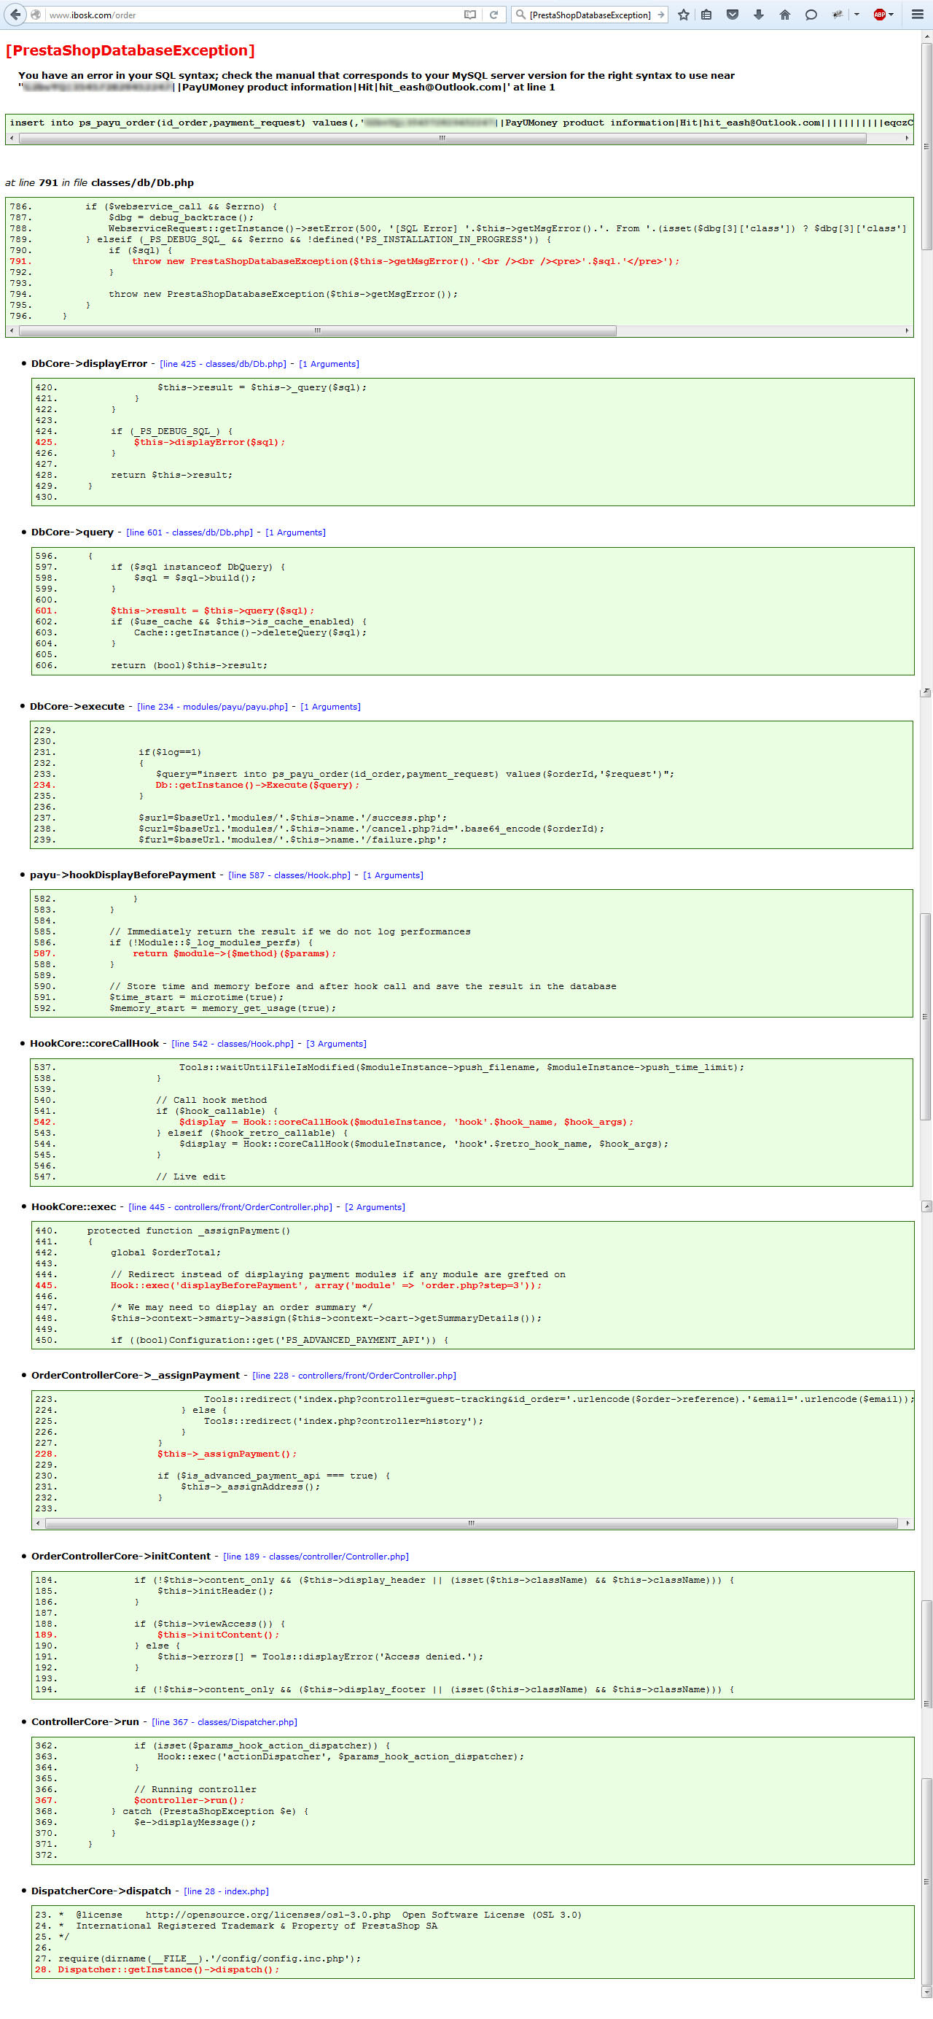Image resolution: width=933 pixels, height=2019 pixels.
Task: Open the line 587 classes/Hook.php link
Action: tap(289, 875)
